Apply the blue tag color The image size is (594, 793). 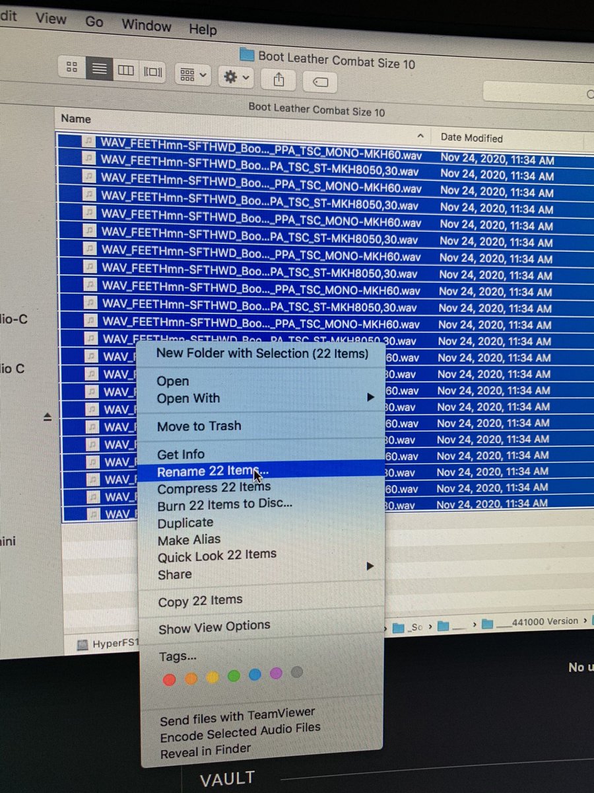point(255,675)
